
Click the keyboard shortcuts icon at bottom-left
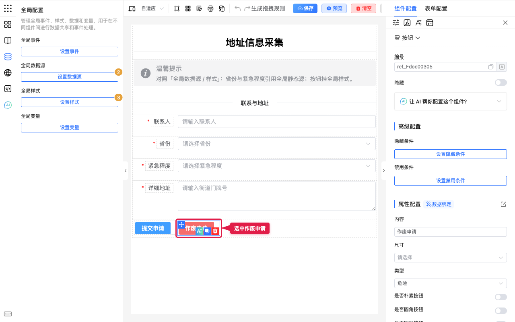pos(8,314)
